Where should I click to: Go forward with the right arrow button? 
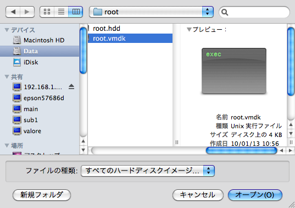27,12
